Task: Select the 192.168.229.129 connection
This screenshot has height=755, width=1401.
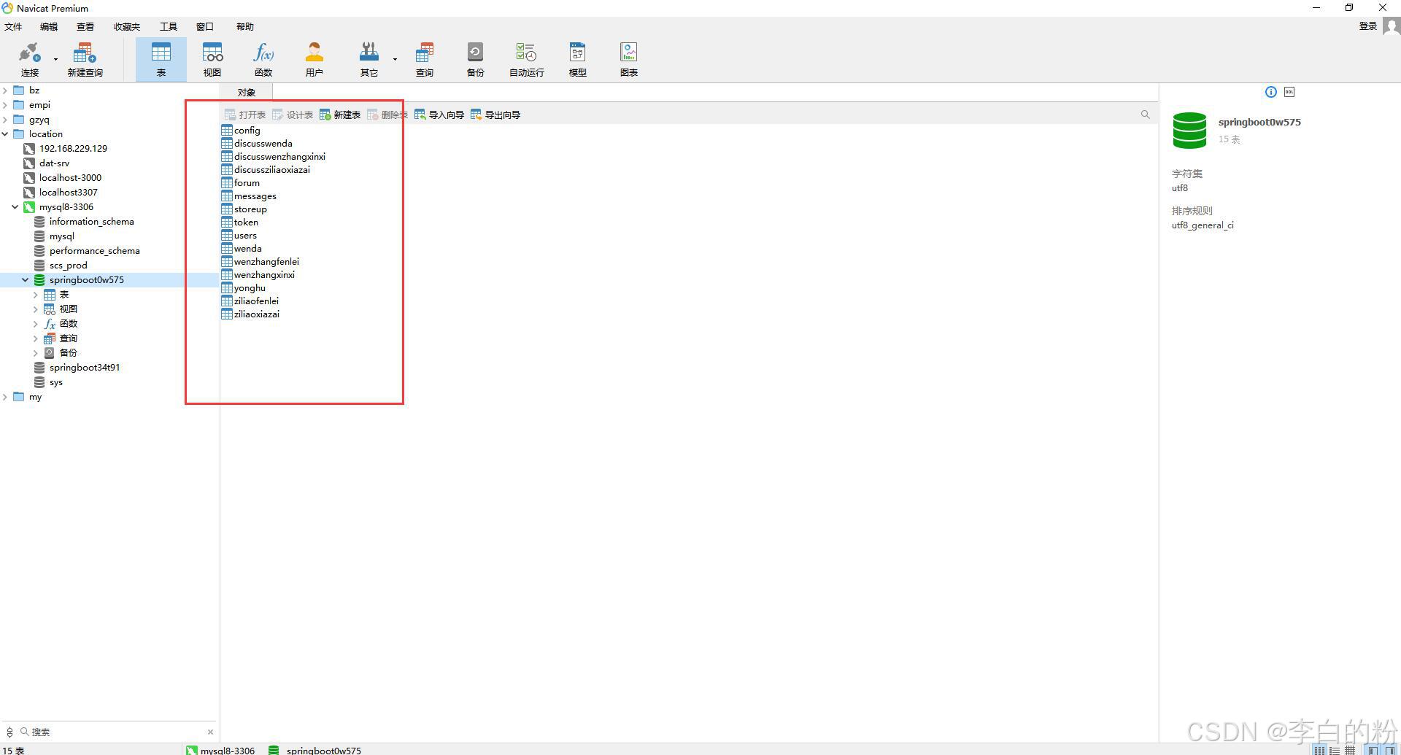Action: (66, 149)
